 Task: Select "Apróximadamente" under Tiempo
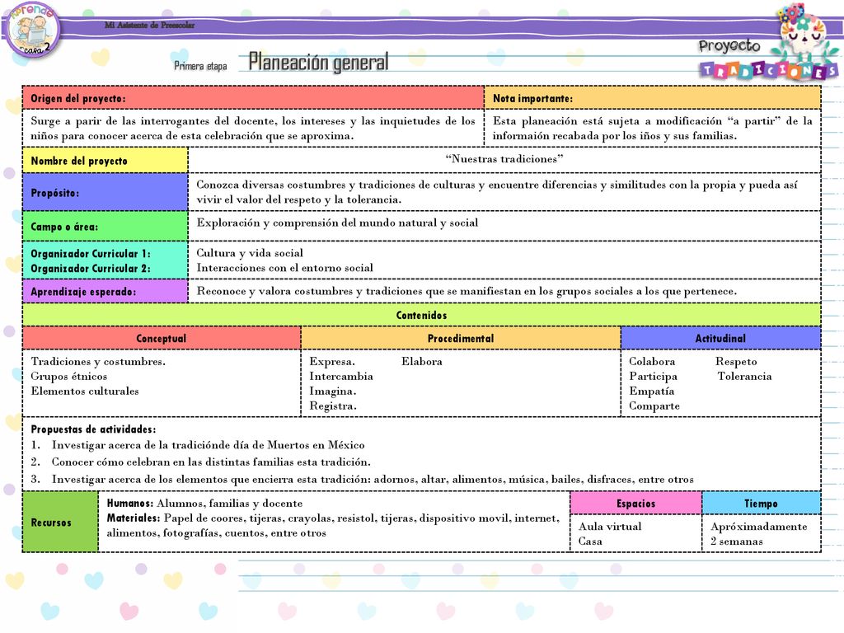(759, 527)
